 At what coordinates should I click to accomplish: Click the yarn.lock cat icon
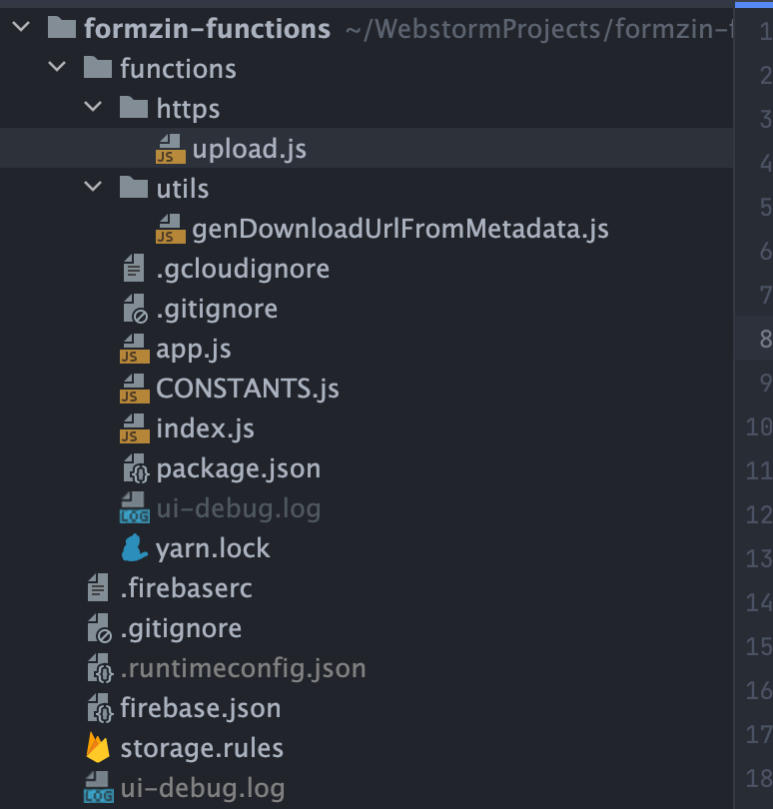point(134,548)
